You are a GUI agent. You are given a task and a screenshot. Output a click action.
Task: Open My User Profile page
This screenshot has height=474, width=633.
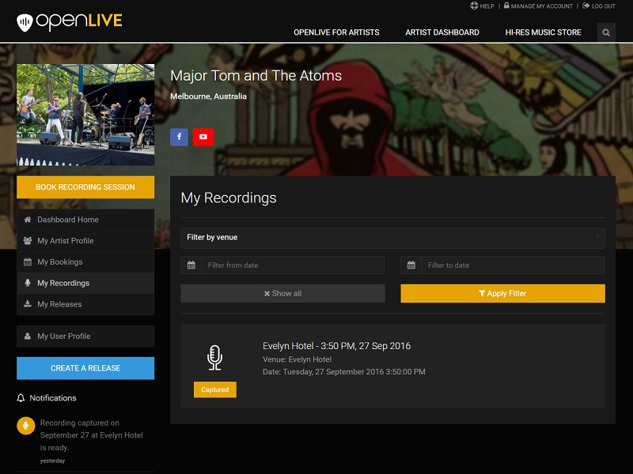85,337
